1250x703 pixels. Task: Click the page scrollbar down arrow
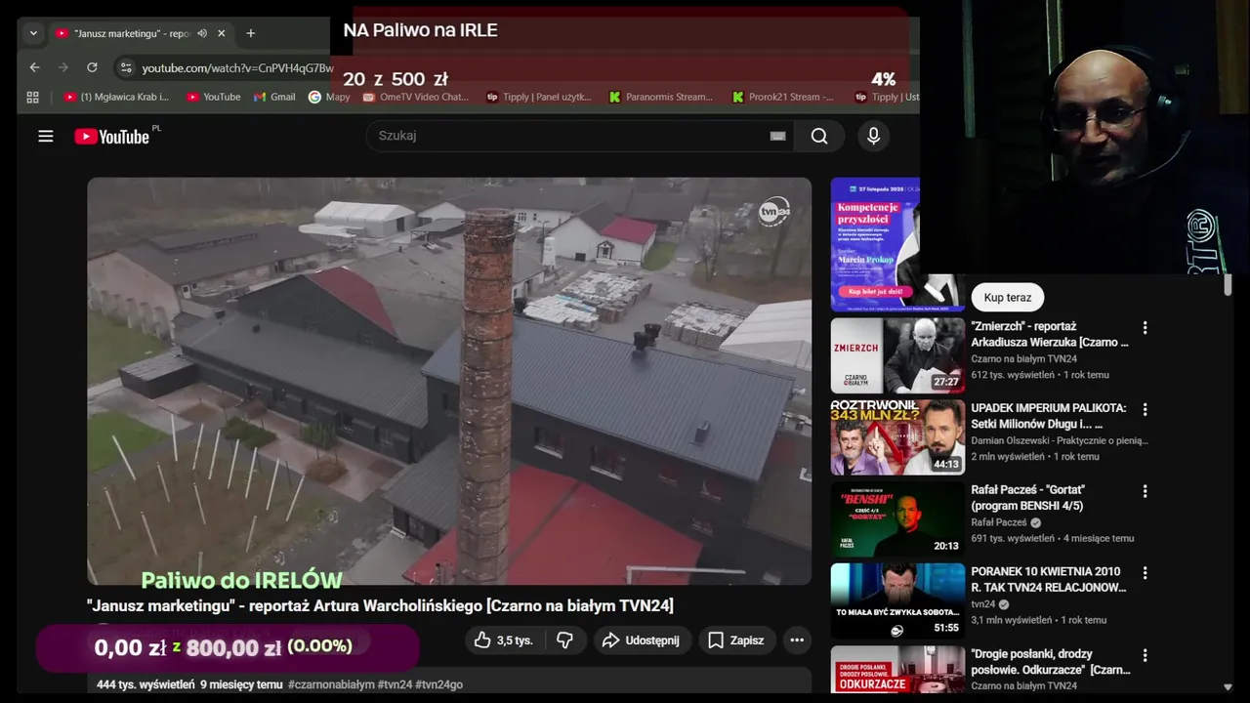pyautogui.click(x=1228, y=686)
